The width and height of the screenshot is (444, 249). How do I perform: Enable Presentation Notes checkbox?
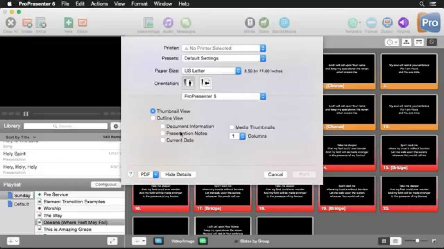click(163, 133)
